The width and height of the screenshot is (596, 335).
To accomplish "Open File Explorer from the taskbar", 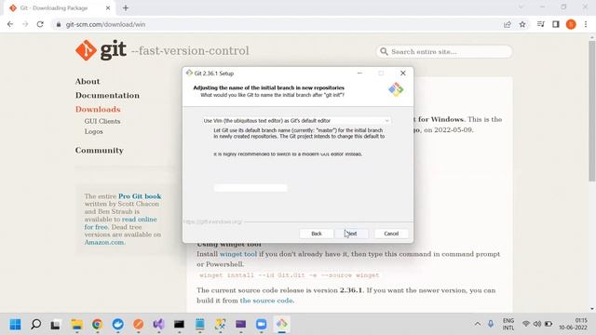I will point(76,325).
